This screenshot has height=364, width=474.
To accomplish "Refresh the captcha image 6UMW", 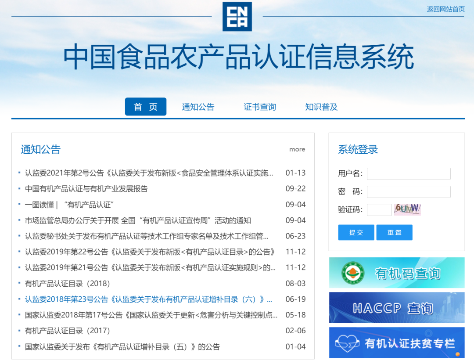I will (407, 209).
